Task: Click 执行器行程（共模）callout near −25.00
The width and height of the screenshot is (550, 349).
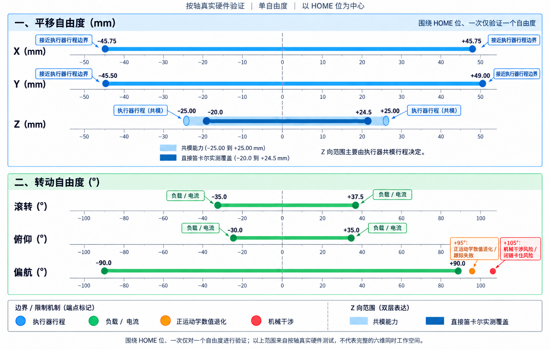Action: coord(140,110)
